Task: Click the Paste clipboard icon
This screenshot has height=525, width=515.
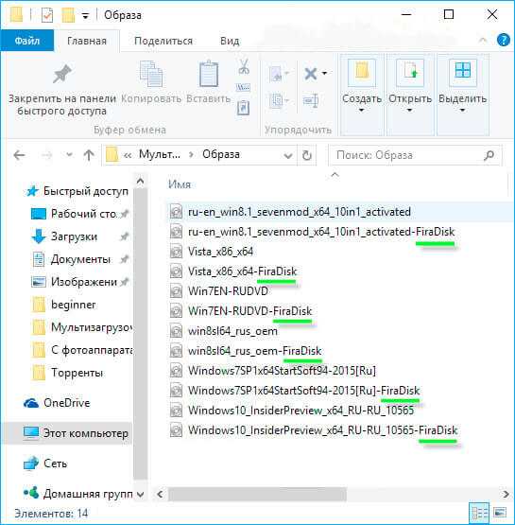Action: (x=209, y=74)
